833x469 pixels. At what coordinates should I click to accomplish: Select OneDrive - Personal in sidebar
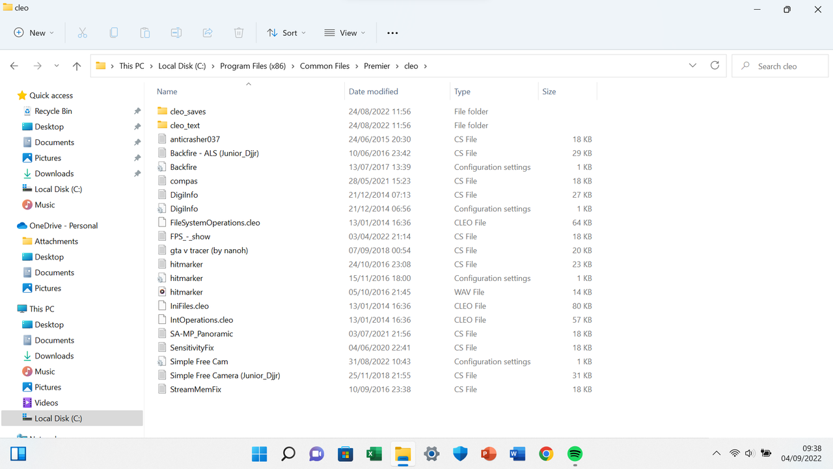[63, 226]
